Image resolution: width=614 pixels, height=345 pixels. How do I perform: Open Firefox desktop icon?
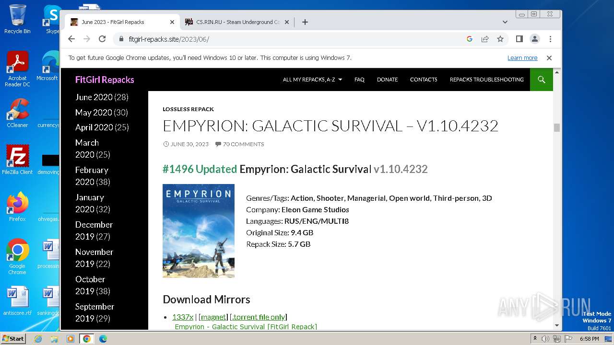click(x=17, y=207)
